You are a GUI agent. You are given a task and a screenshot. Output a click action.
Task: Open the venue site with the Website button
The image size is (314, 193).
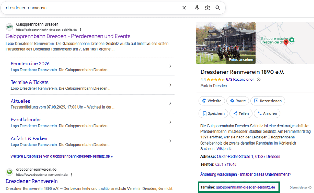point(211,101)
